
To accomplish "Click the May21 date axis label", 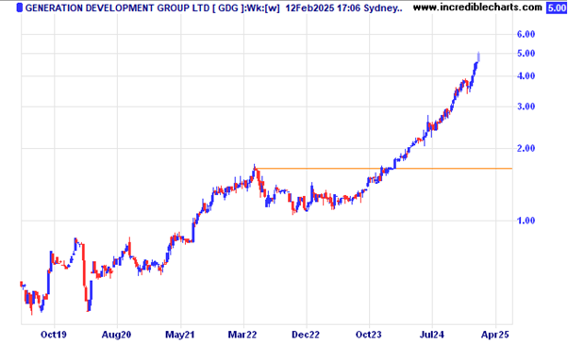I will click(x=179, y=335).
